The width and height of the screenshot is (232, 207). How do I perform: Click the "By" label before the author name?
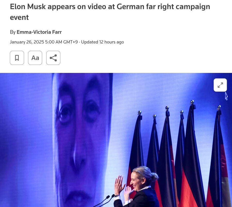tap(13, 32)
